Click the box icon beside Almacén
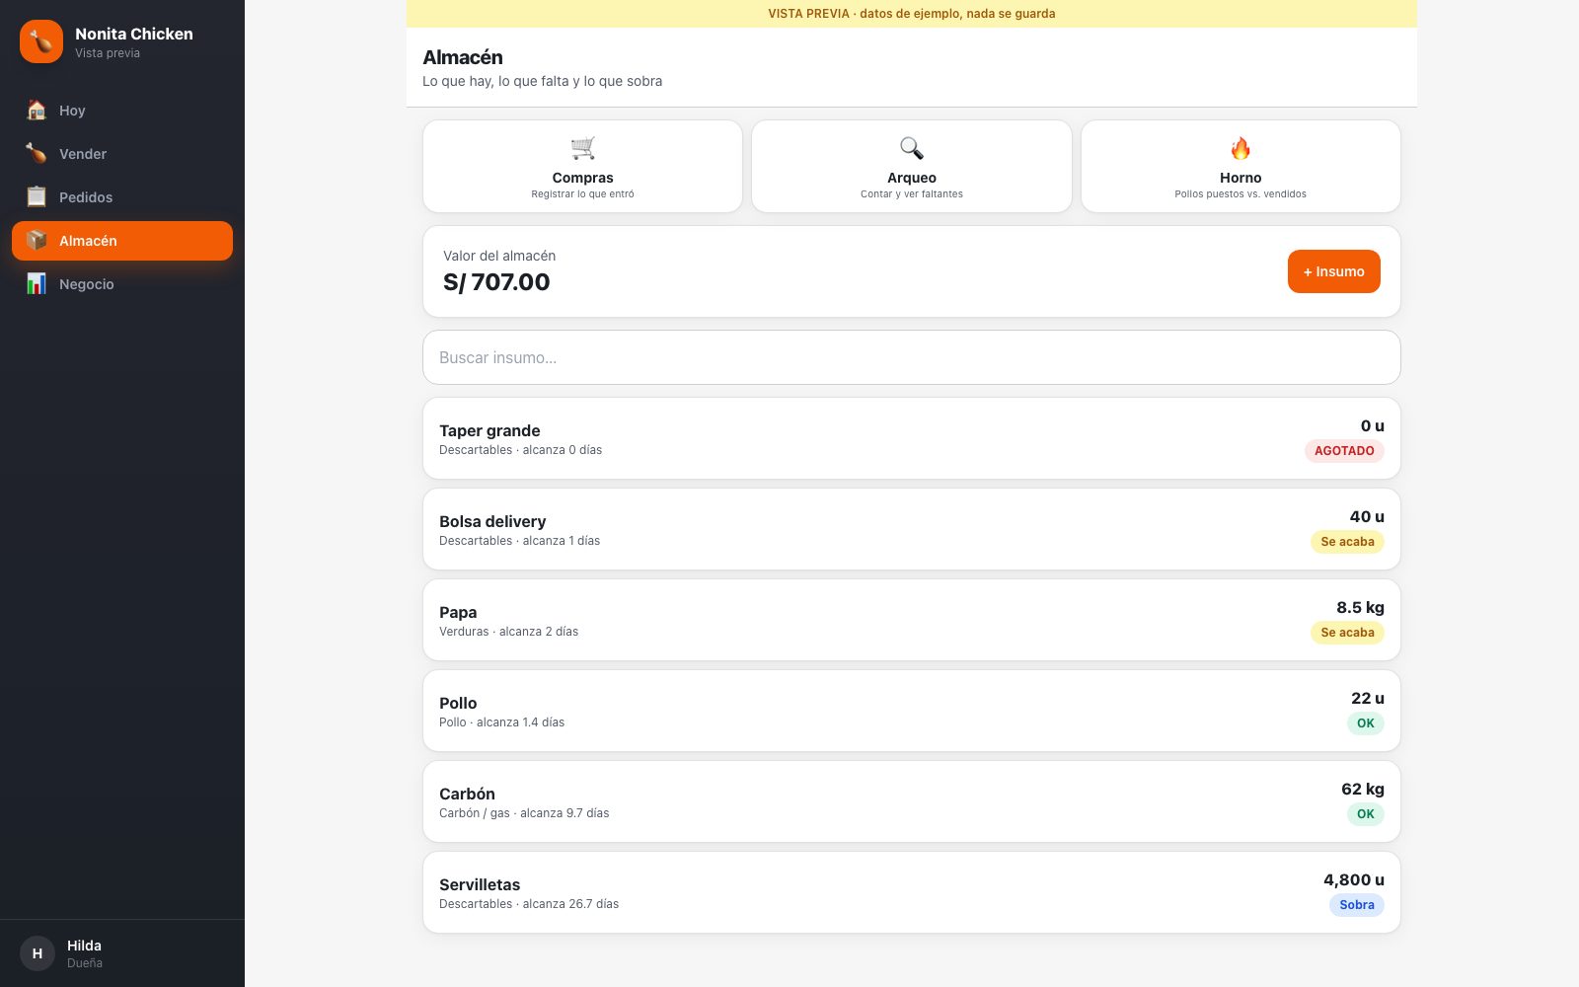This screenshot has height=987, width=1579. 37,241
